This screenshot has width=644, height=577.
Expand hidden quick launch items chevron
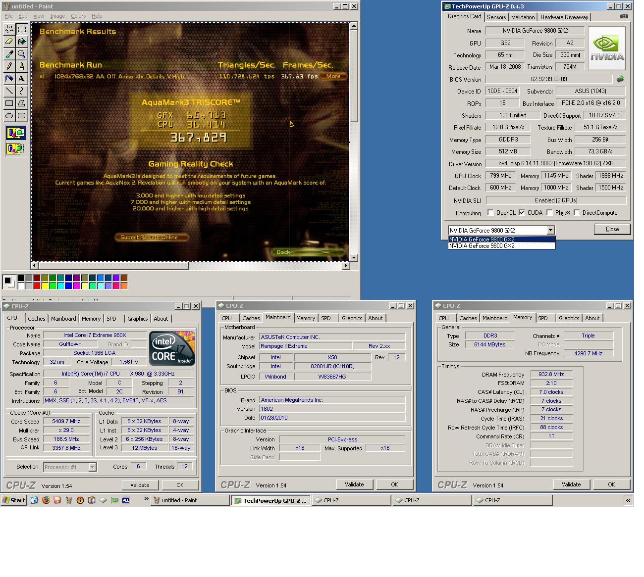click(147, 499)
